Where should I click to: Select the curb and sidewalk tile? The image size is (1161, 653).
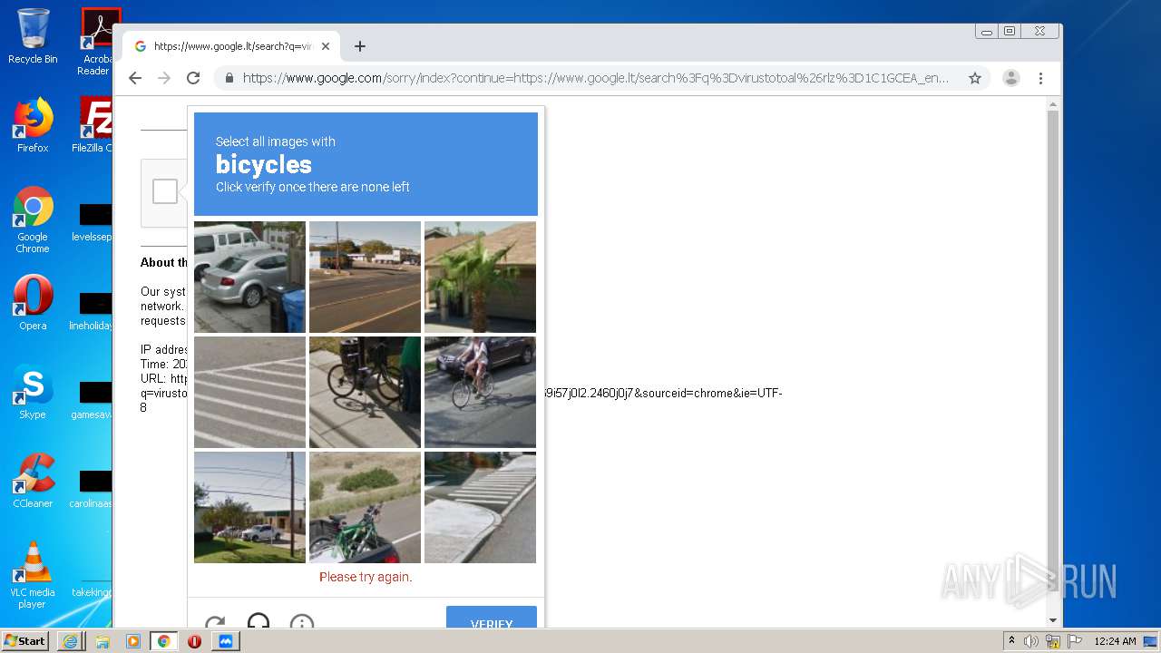480,507
